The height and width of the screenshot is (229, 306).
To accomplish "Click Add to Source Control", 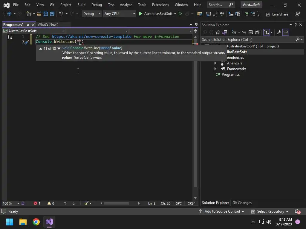I will [x=221, y=211].
